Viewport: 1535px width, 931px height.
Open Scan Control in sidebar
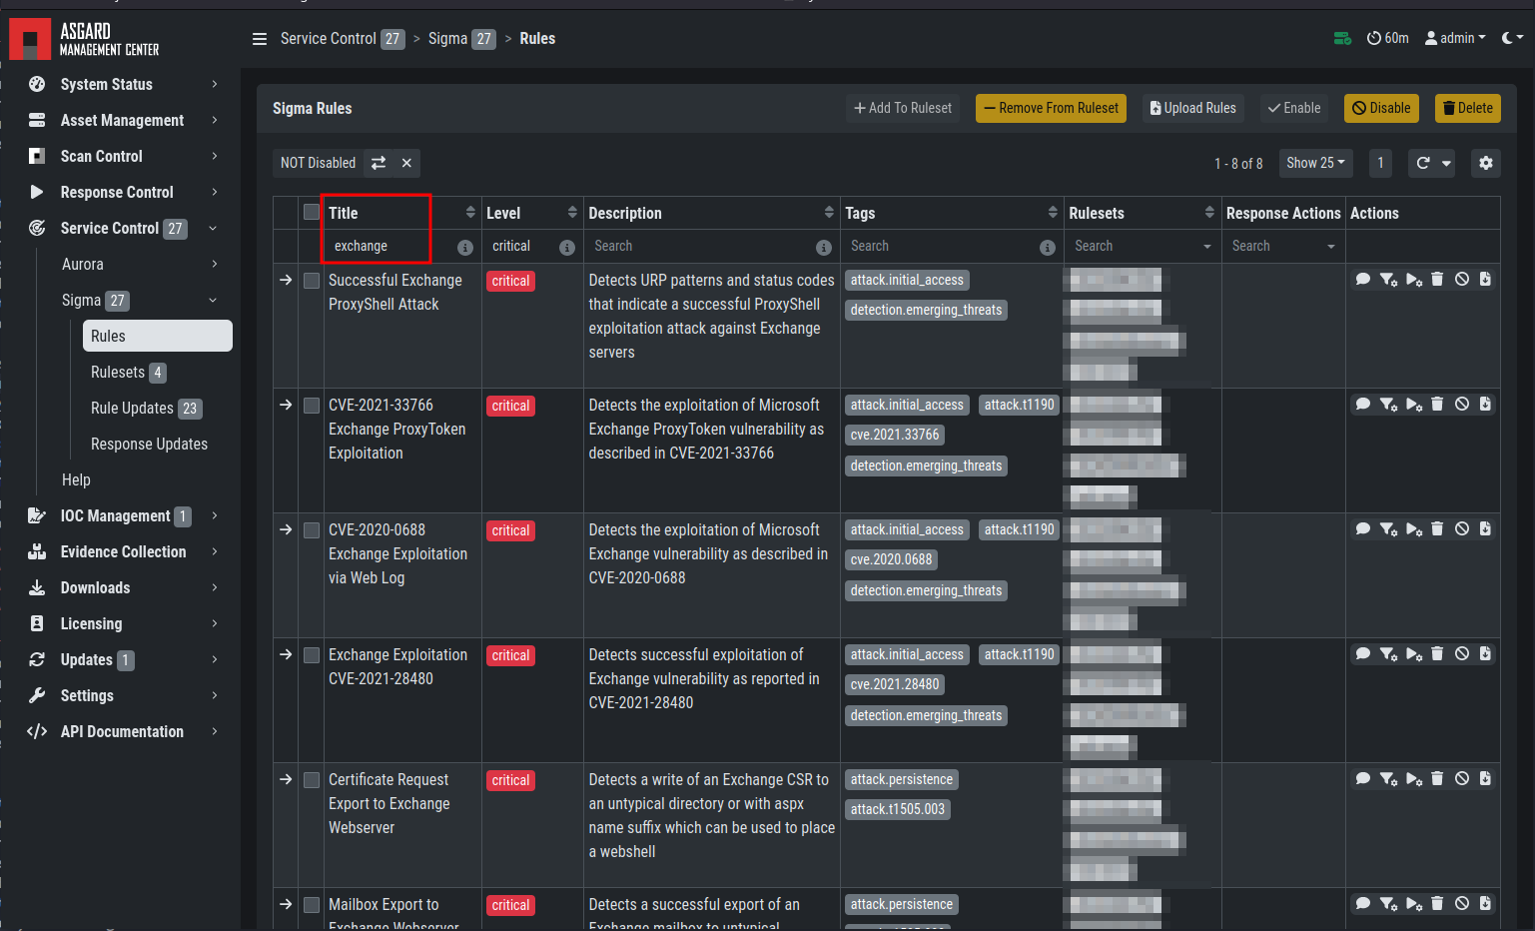124,156
